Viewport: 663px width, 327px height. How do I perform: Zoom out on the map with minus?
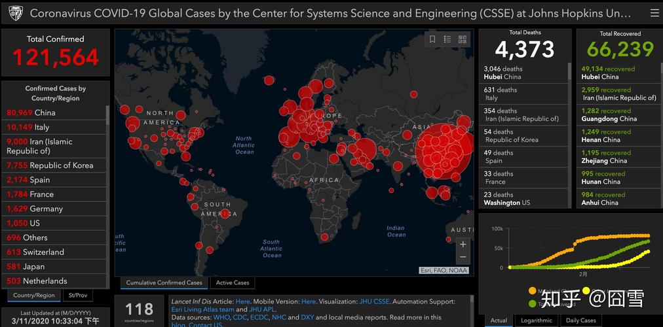463,257
